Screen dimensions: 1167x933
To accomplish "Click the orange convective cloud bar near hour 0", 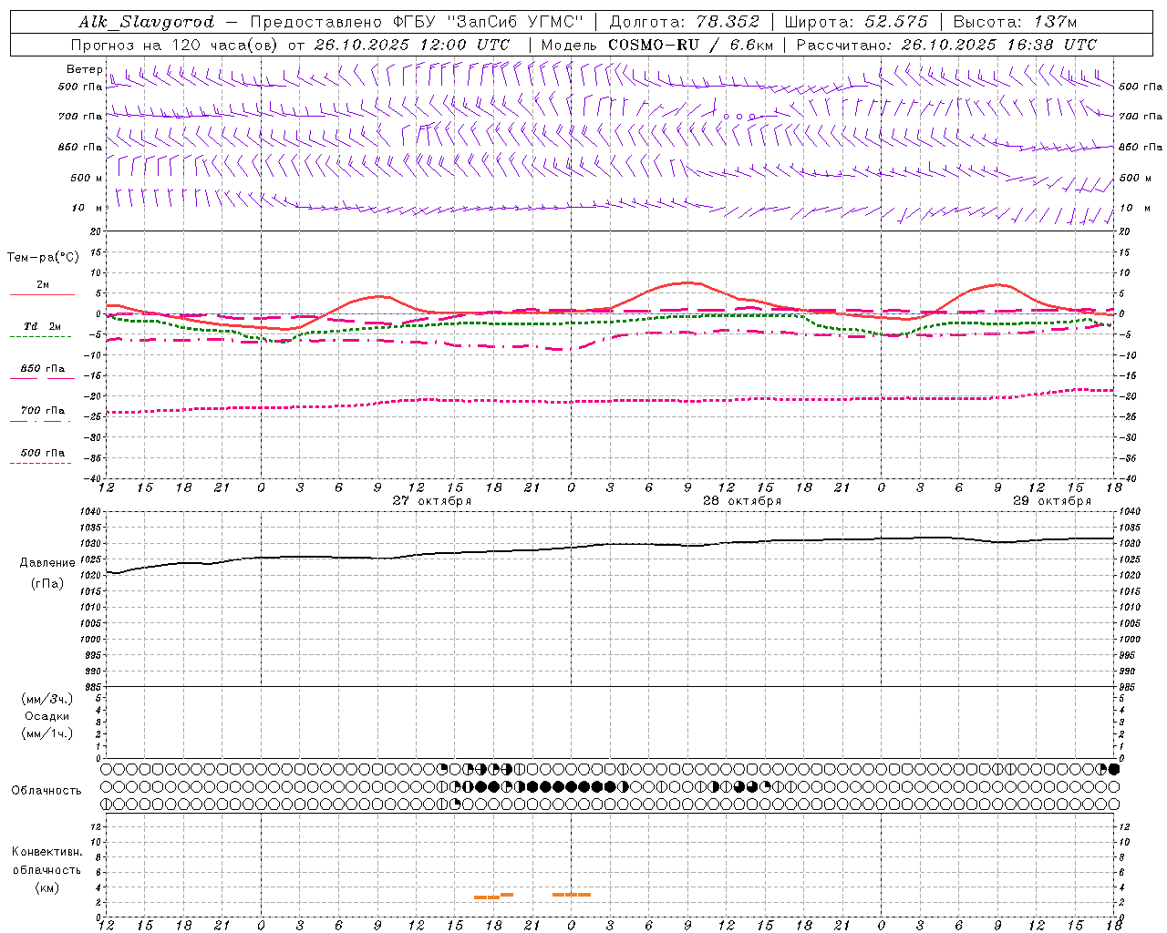I will click(572, 895).
